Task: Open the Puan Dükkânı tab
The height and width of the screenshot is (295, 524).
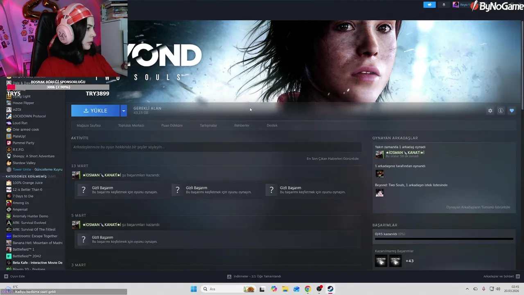Action: 172,125
